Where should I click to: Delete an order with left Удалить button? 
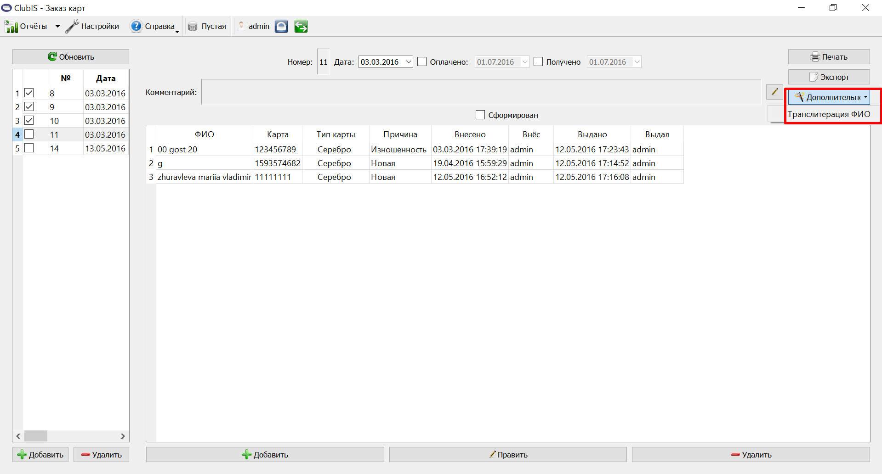101,455
